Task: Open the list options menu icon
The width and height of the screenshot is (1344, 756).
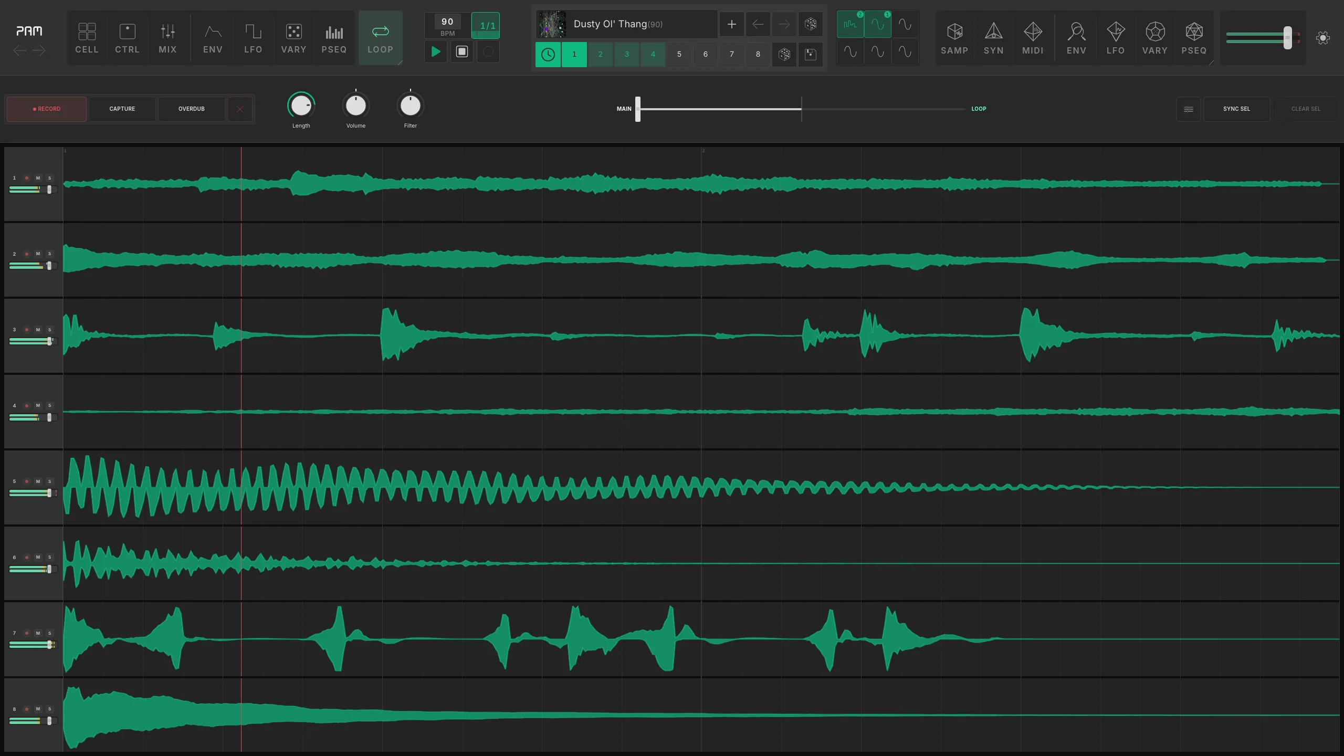Action: [1189, 109]
